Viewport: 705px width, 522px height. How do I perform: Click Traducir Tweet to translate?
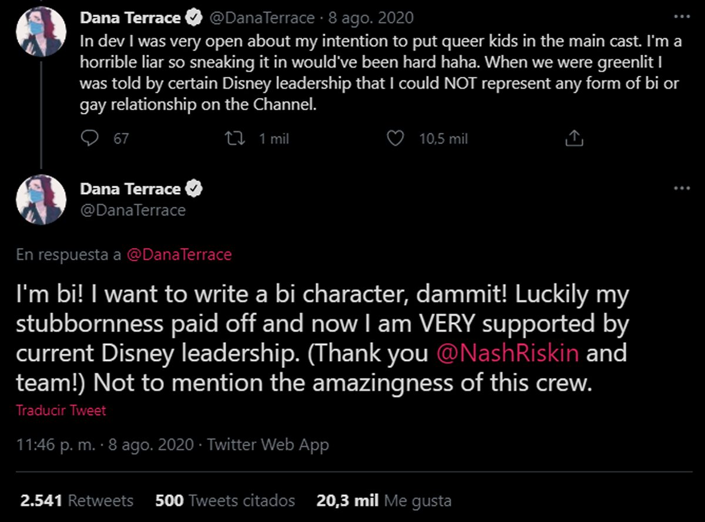61,410
